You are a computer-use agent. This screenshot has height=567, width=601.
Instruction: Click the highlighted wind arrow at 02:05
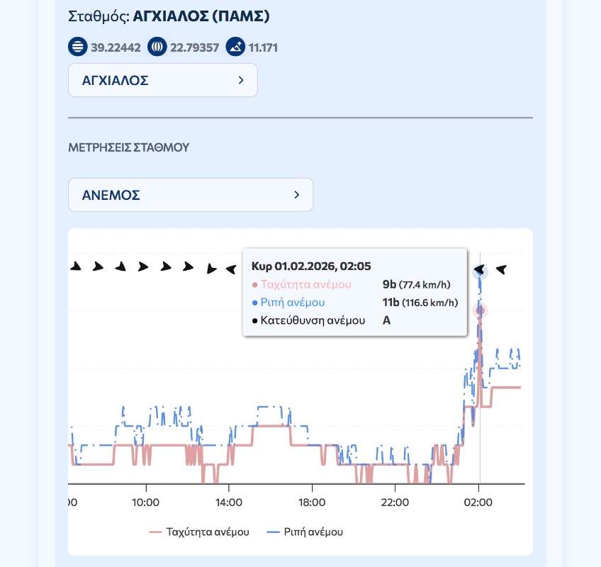pos(481,270)
